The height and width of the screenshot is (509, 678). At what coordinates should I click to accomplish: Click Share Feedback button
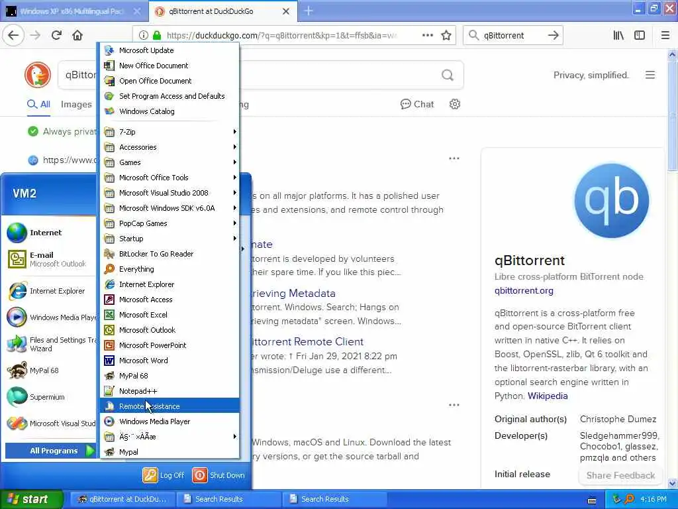[620, 475]
